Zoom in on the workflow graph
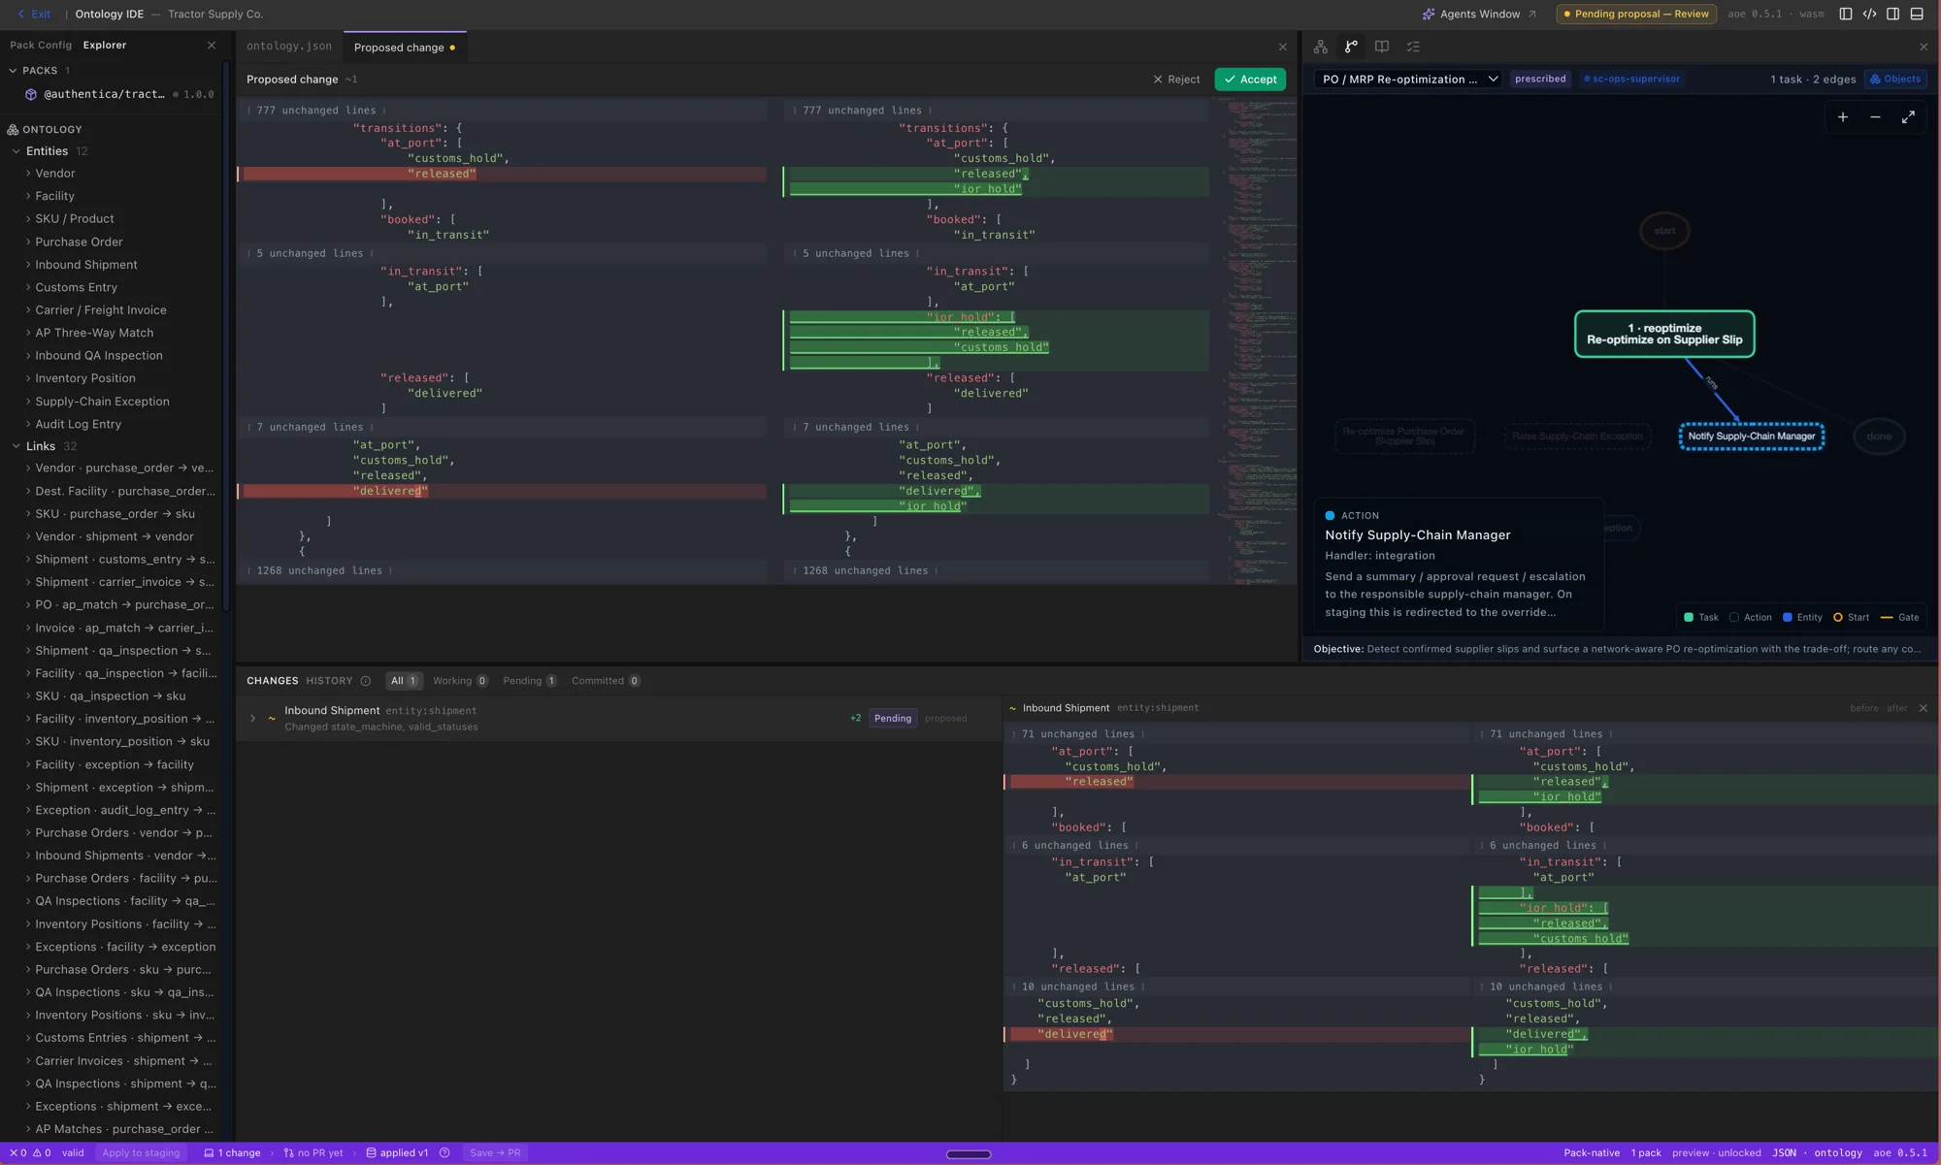 click(1843, 117)
